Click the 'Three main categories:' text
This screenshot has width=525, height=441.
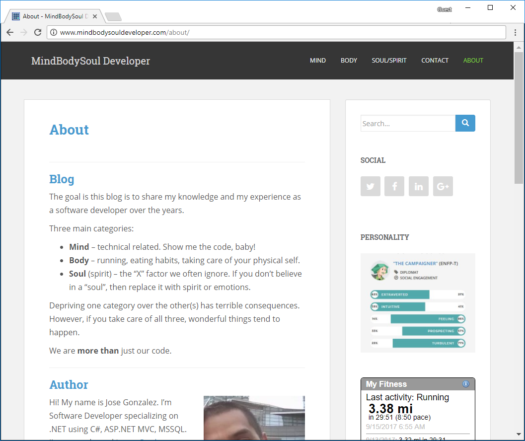coord(91,228)
